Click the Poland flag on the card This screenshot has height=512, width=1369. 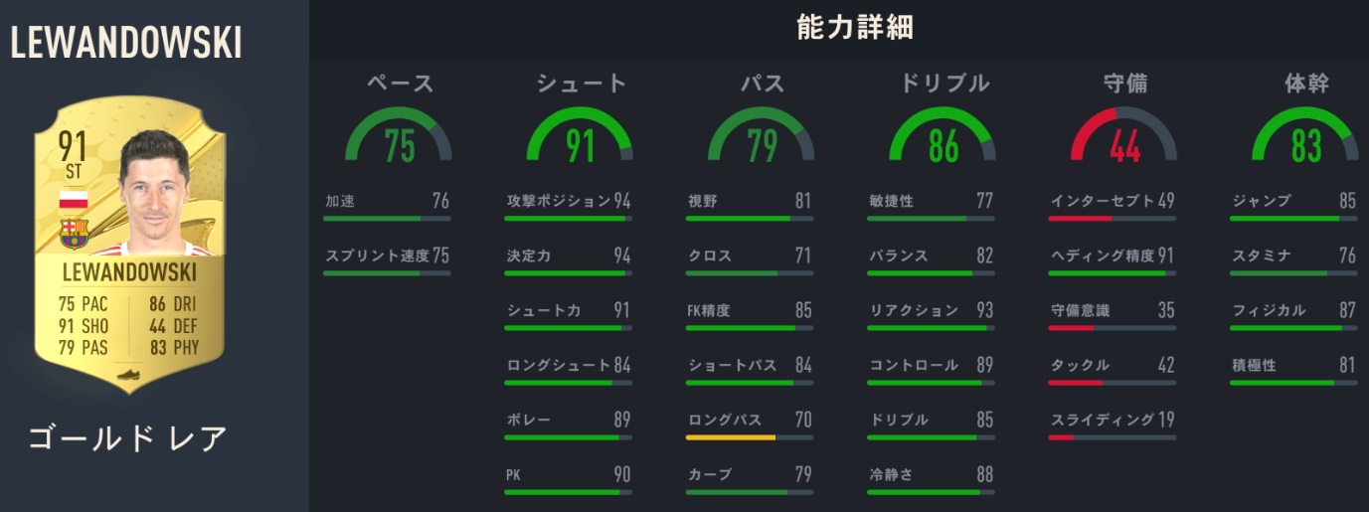74,200
